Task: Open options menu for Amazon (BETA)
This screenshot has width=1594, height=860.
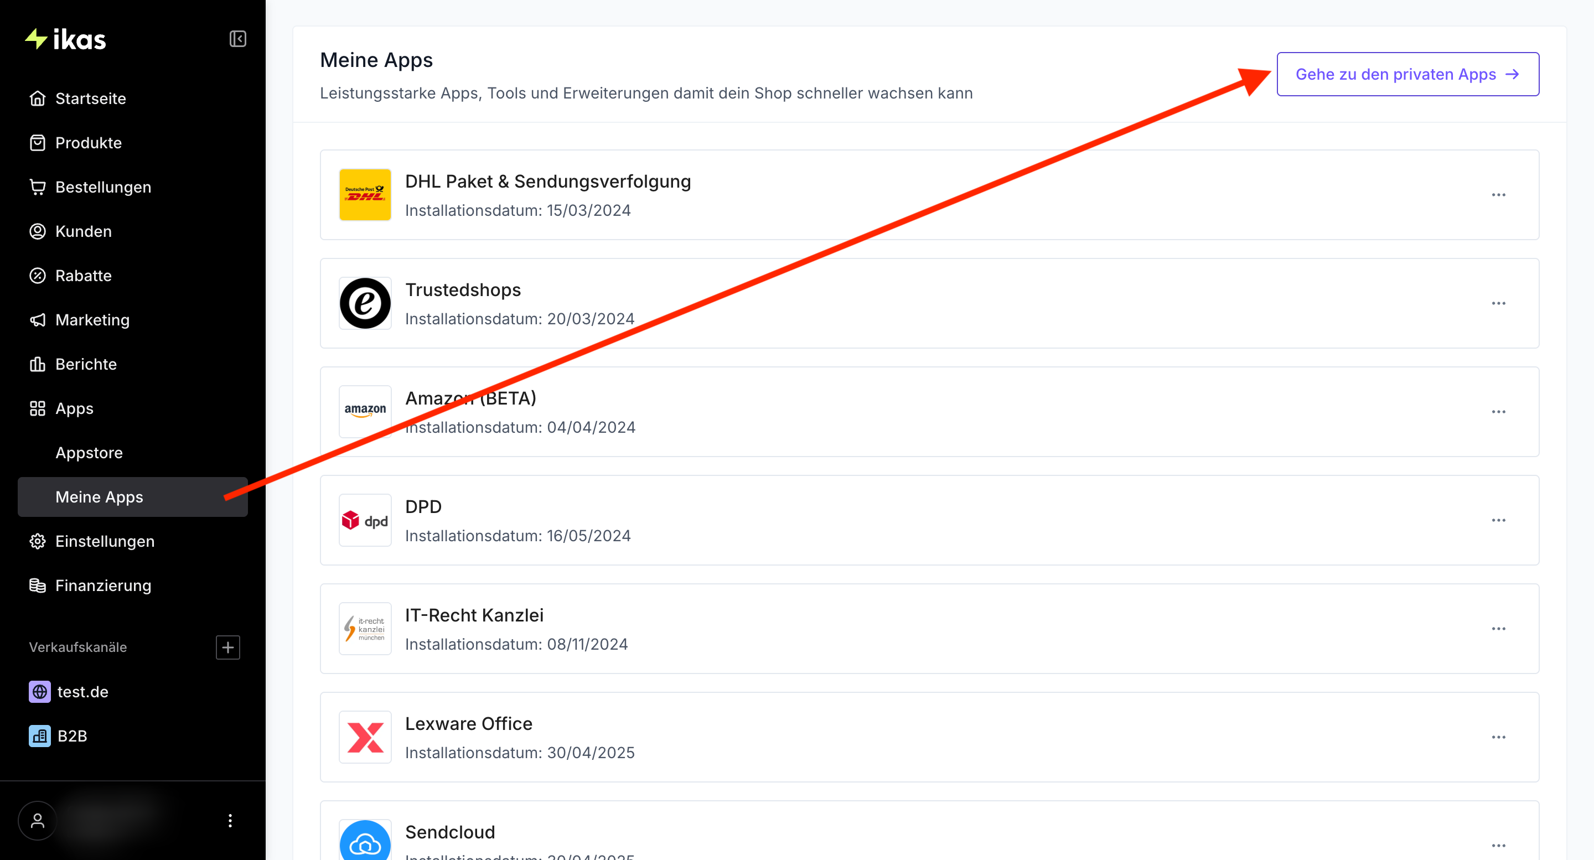Action: [1499, 411]
